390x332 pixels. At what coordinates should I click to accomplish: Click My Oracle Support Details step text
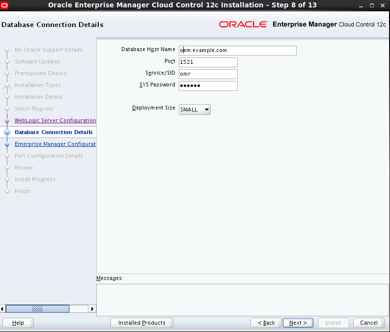pyautogui.click(x=49, y=50)
